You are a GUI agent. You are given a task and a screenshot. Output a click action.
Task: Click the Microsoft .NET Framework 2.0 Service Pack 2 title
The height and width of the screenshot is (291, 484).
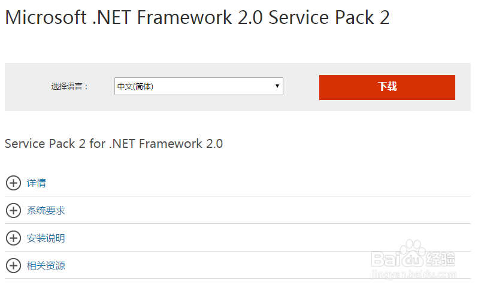click(x=197, y=17)
